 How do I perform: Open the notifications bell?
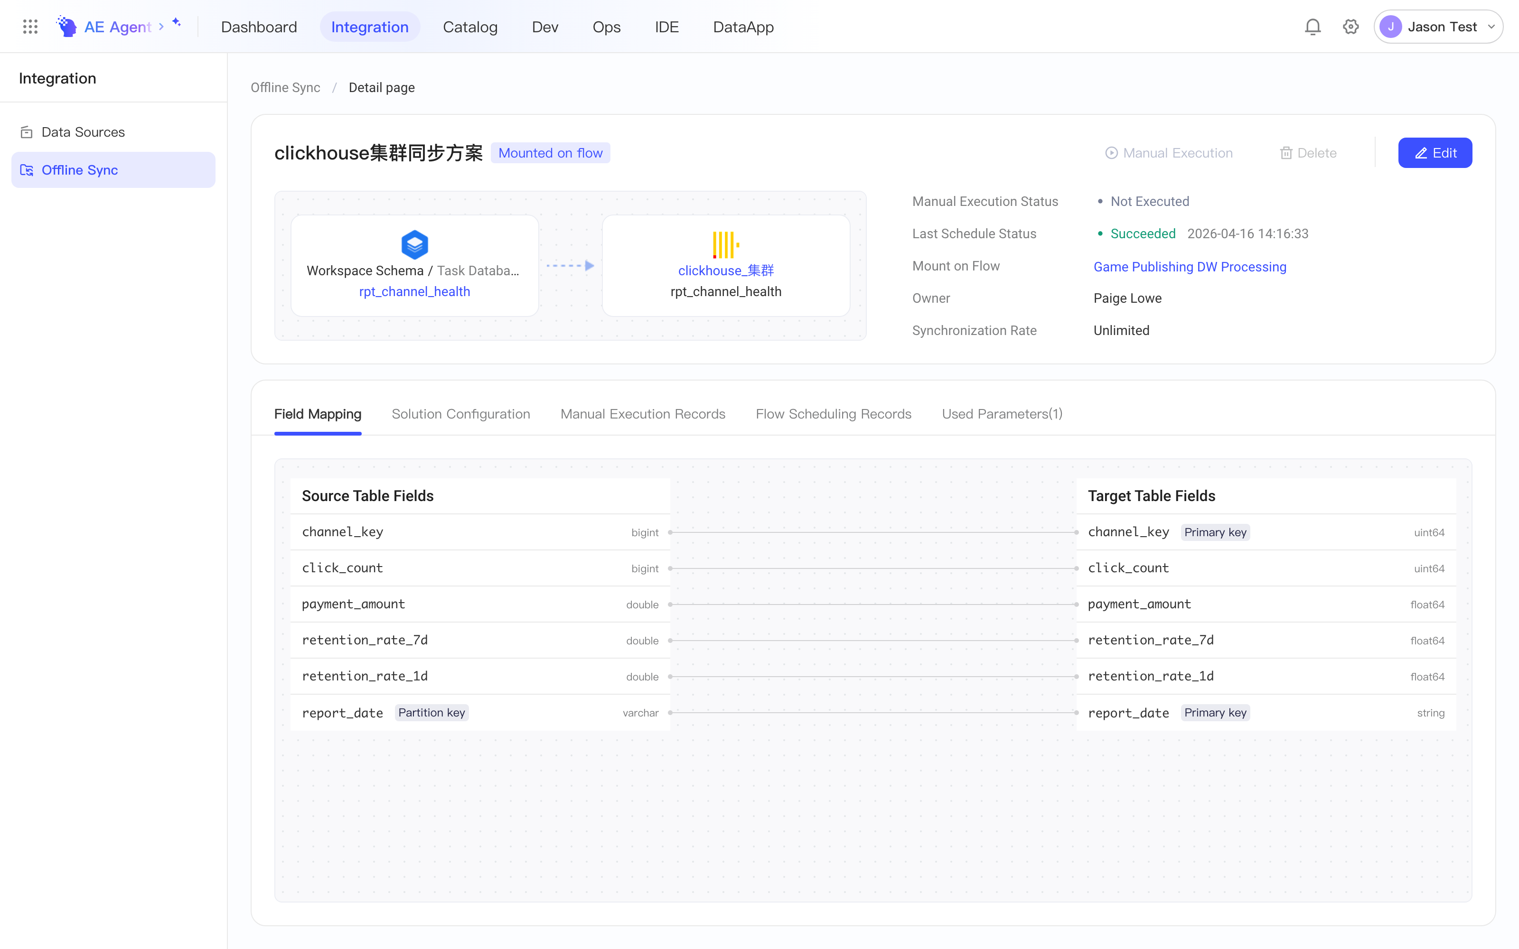tap(1313, 27)
